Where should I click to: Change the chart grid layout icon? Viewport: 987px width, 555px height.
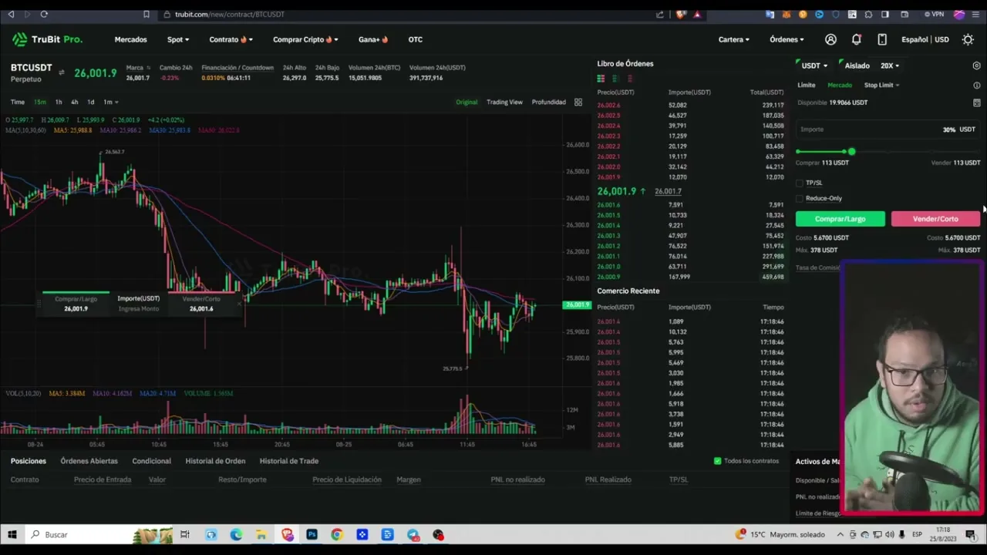578,102
